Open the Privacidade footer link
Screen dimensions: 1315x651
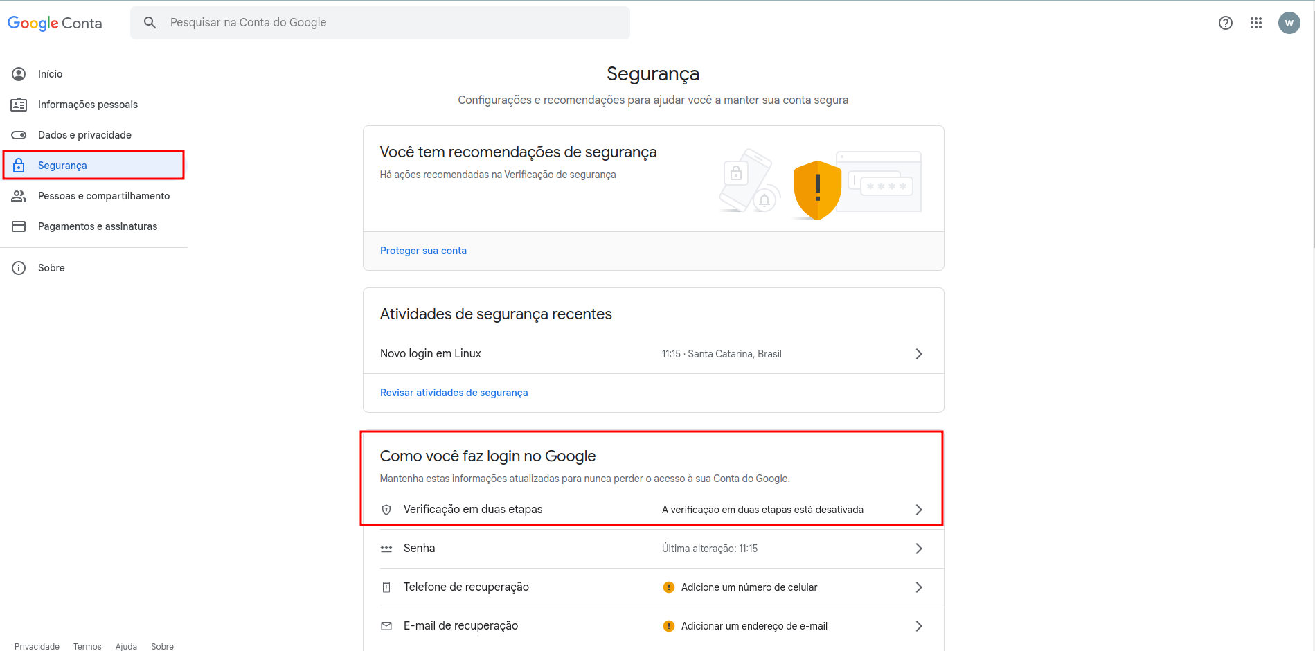coord(37,646)
